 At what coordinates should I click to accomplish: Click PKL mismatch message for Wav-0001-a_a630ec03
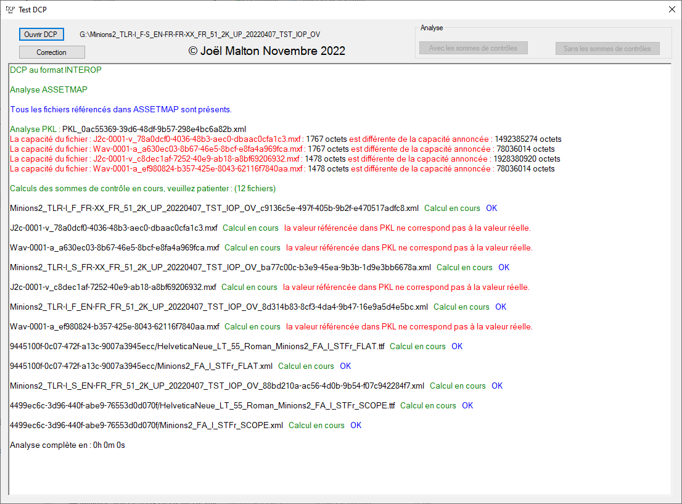click(409, 247)
